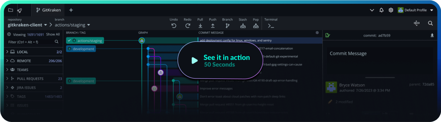Screen dimensions: 441x122
Task: Select top commit avatar node in graph
Action: pyautogui.click(x=142, y=40)
